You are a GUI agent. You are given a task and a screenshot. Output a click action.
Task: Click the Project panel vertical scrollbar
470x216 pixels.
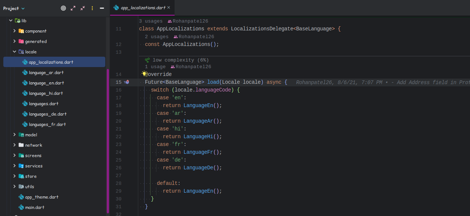pyautogui.click(x=108, y=141)
